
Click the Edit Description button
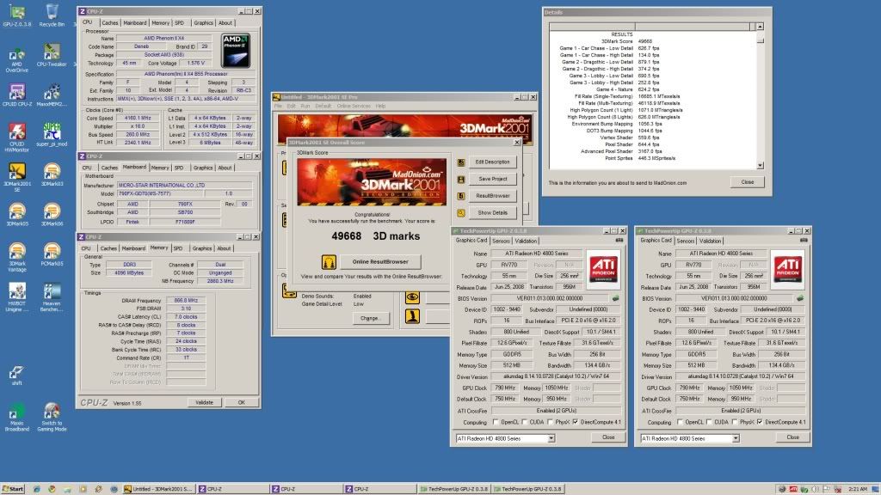click(x=492, y=162)
